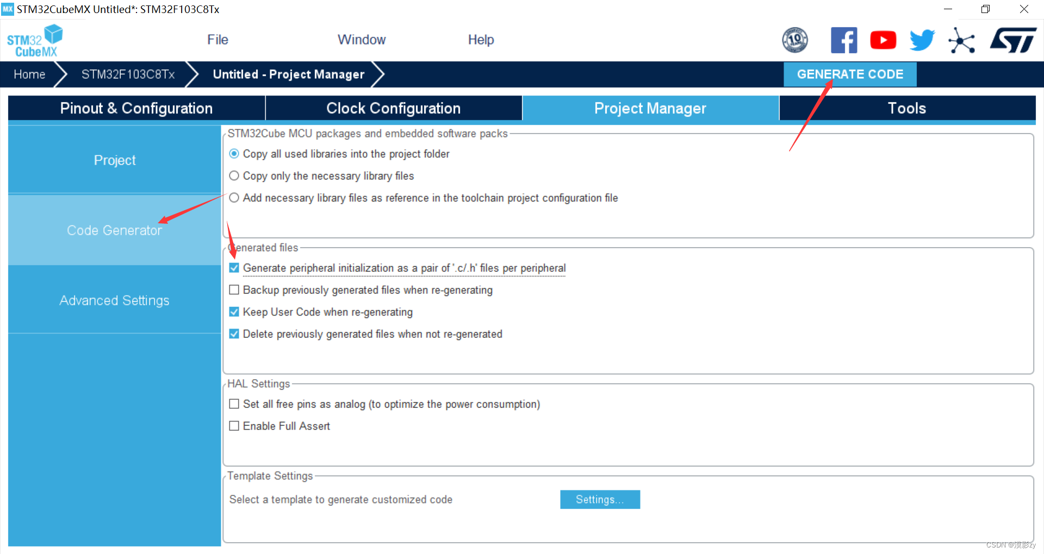Click the 'HAL Settings' group label
Screen dimensions: 1044x554
[259, 383]
